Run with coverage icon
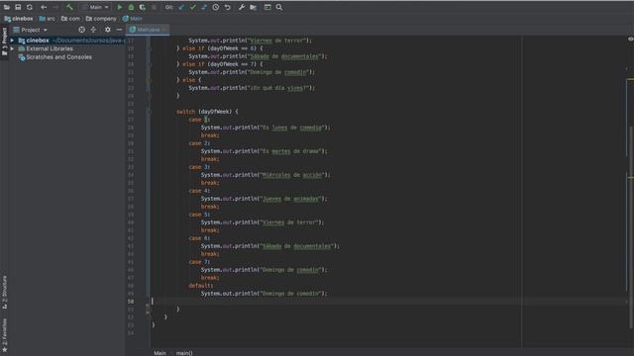The image size is (634, 356). pos(143,7)
